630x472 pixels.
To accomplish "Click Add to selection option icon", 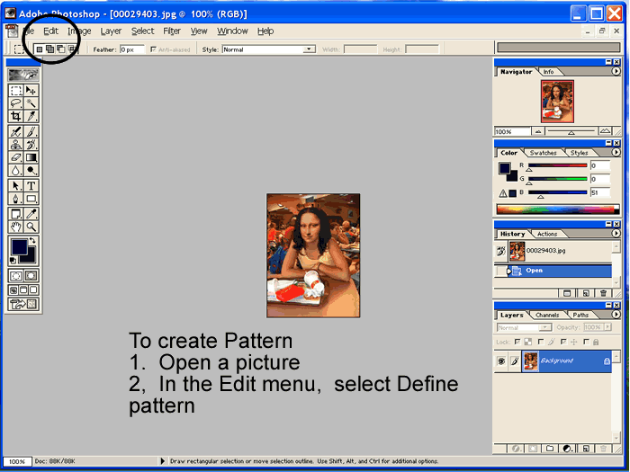I will 49,49.
